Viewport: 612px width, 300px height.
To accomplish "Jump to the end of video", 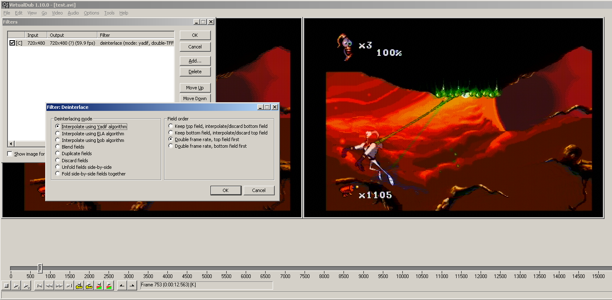I will click(69, 286).
